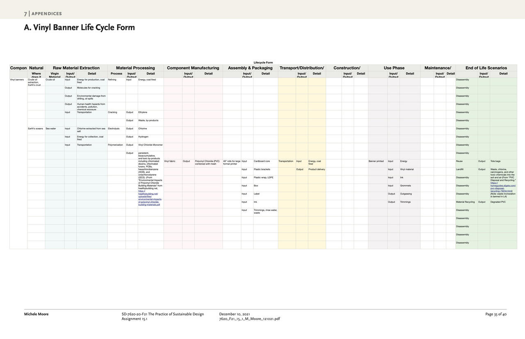
Task: Select the 'Component Manufacturing' column header
Action: [x=193, y=68]
